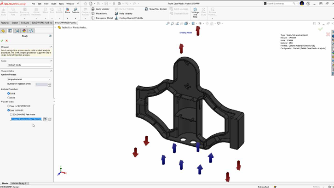Click the project folder path field
The height and width of the screenshot is (188, 334).
coord(26,119)
